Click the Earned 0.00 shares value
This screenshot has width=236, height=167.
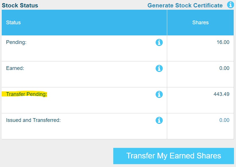point(224,68)
